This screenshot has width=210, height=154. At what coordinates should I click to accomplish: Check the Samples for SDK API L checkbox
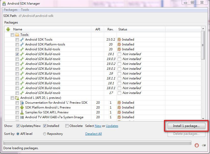tap(17, 112)
